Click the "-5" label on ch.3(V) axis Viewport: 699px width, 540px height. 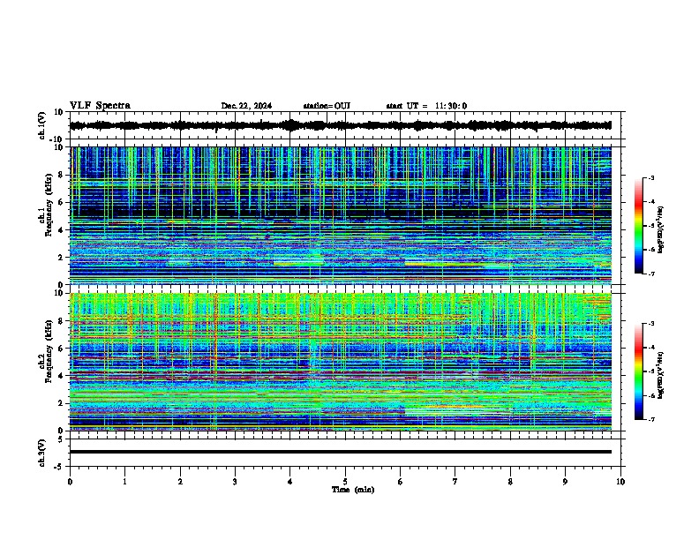(x=59, y=467)
